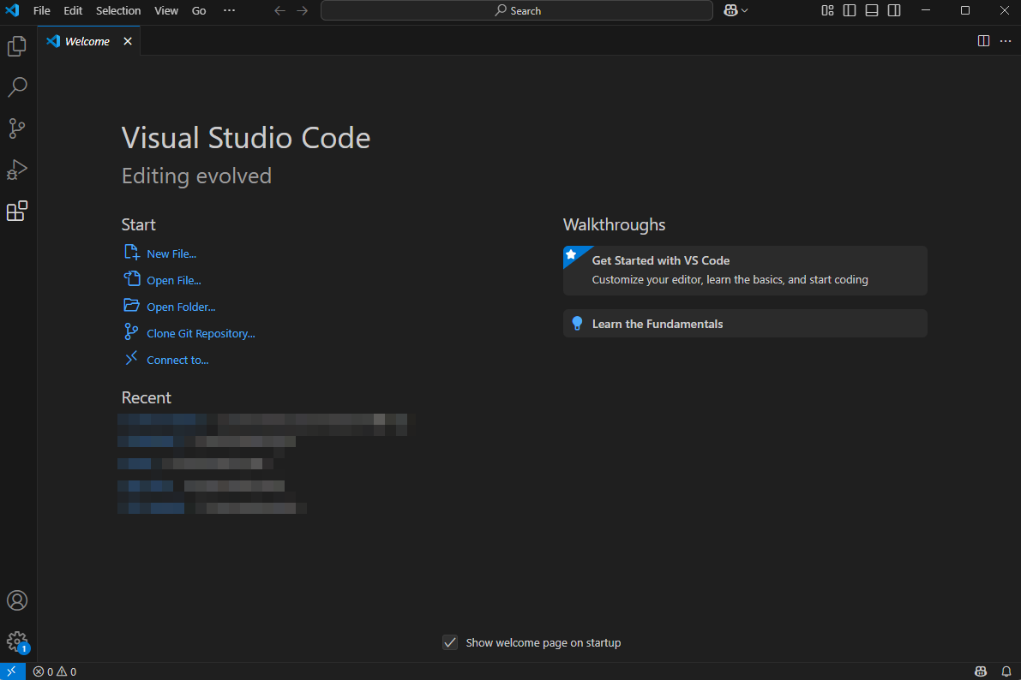1021x680 pixels.
Task: Click the star badge on Get Started card
Action: tap(572, 254)
